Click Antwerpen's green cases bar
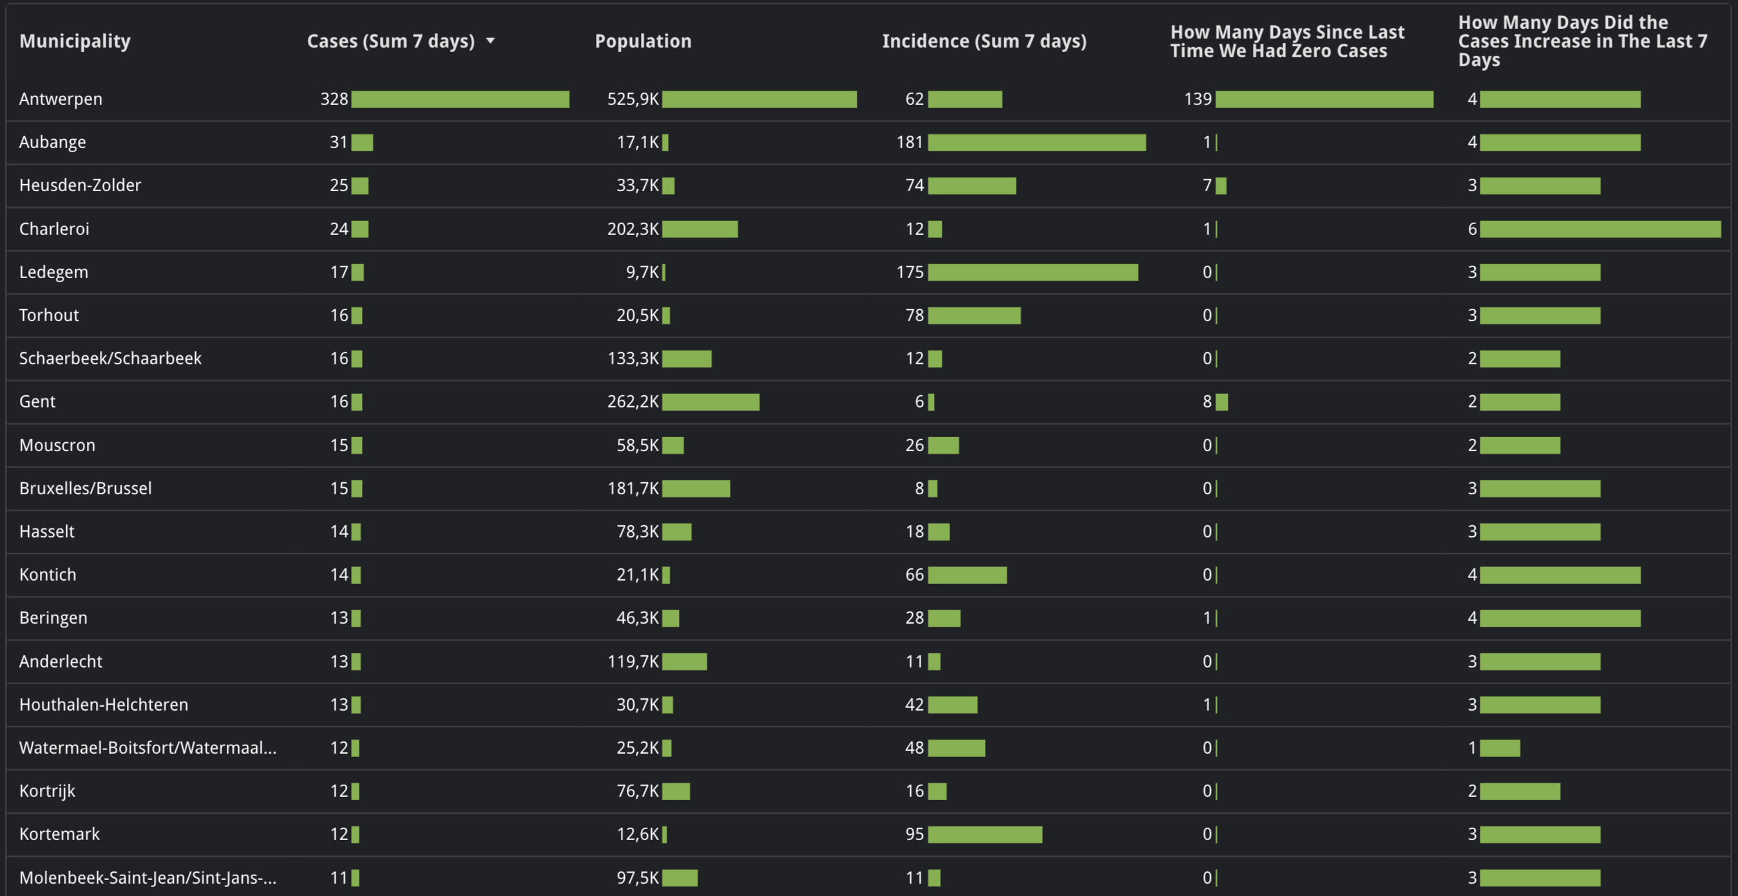The width and height of the screenshot is (1738, 896). (460, 100)
